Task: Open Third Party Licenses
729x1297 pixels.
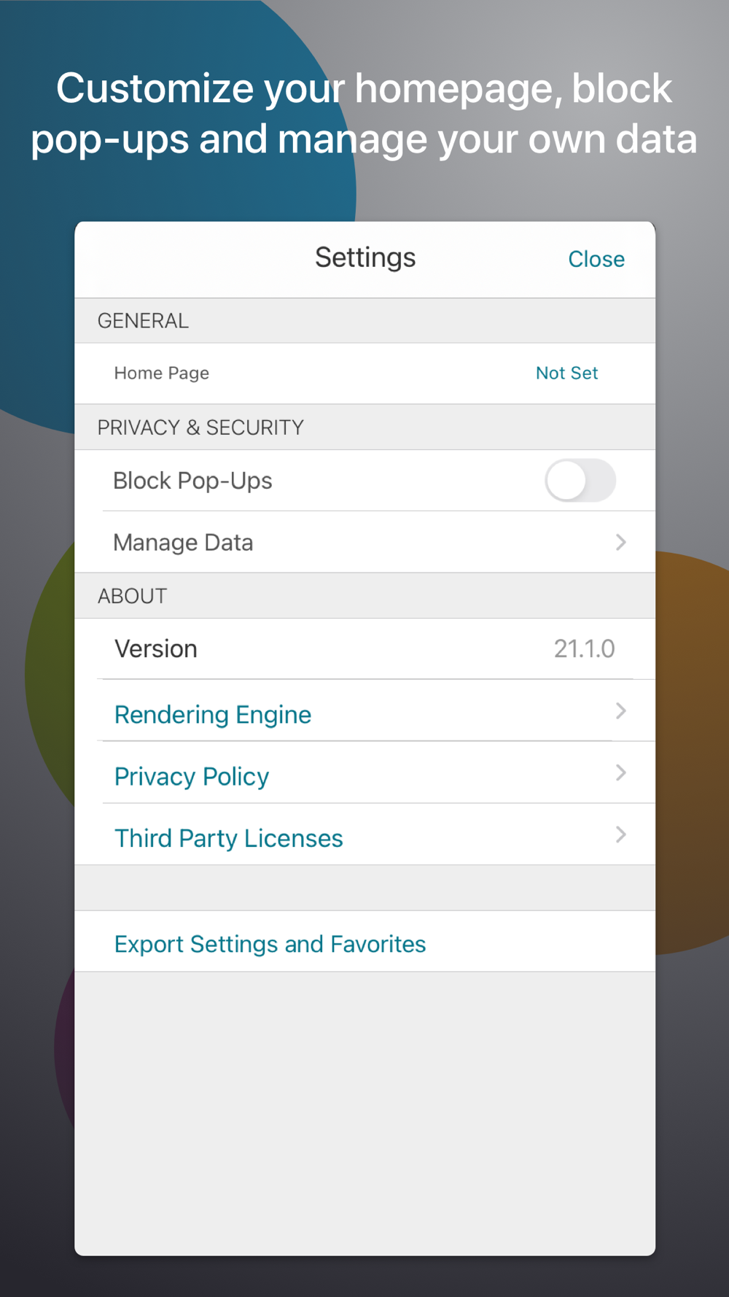Action: [229, 838]
